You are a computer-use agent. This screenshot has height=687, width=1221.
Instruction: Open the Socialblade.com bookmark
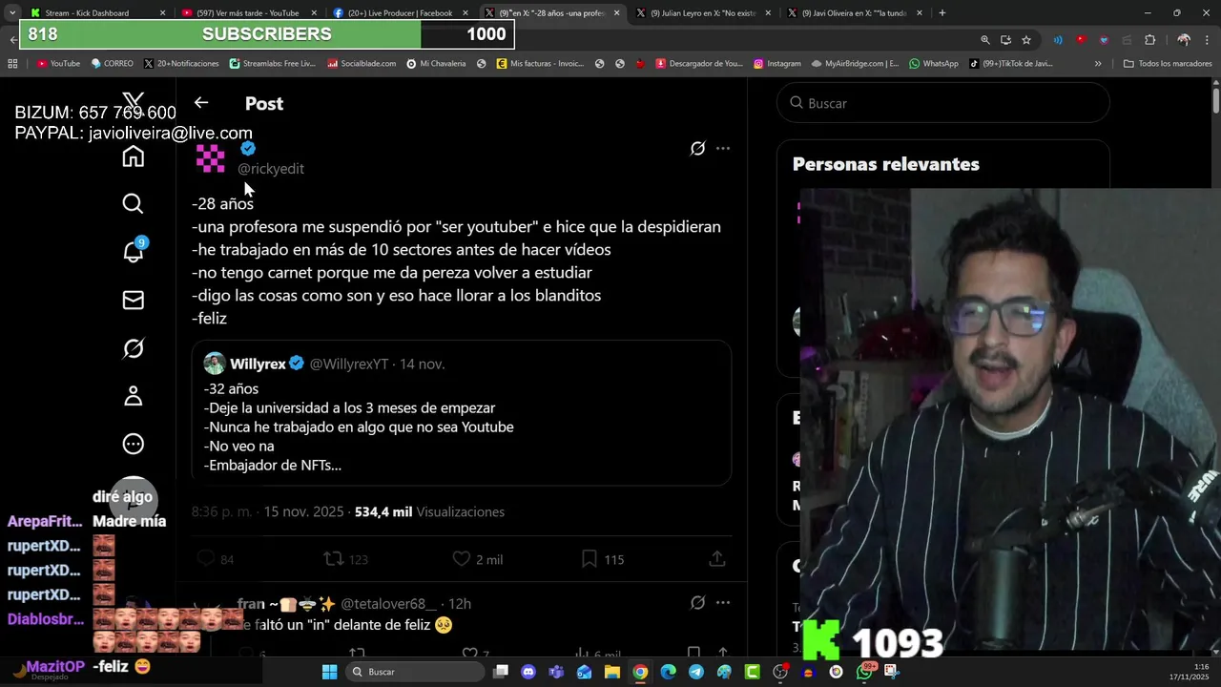point(362,64)
